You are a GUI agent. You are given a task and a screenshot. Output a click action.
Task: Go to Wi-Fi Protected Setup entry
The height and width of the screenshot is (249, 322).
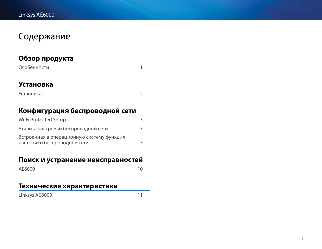[42, 120]
